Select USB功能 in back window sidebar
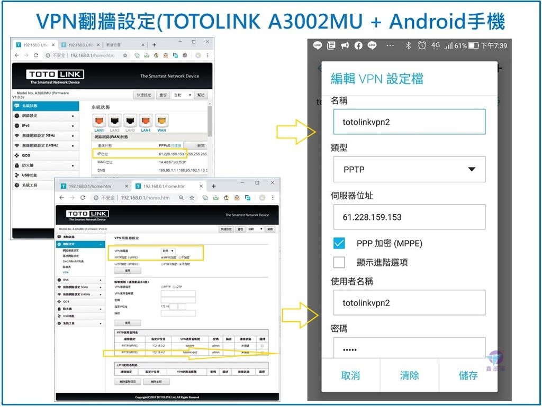Image resolution: width=542 pixels, height=407 pixels. click(x=46, y=175)
